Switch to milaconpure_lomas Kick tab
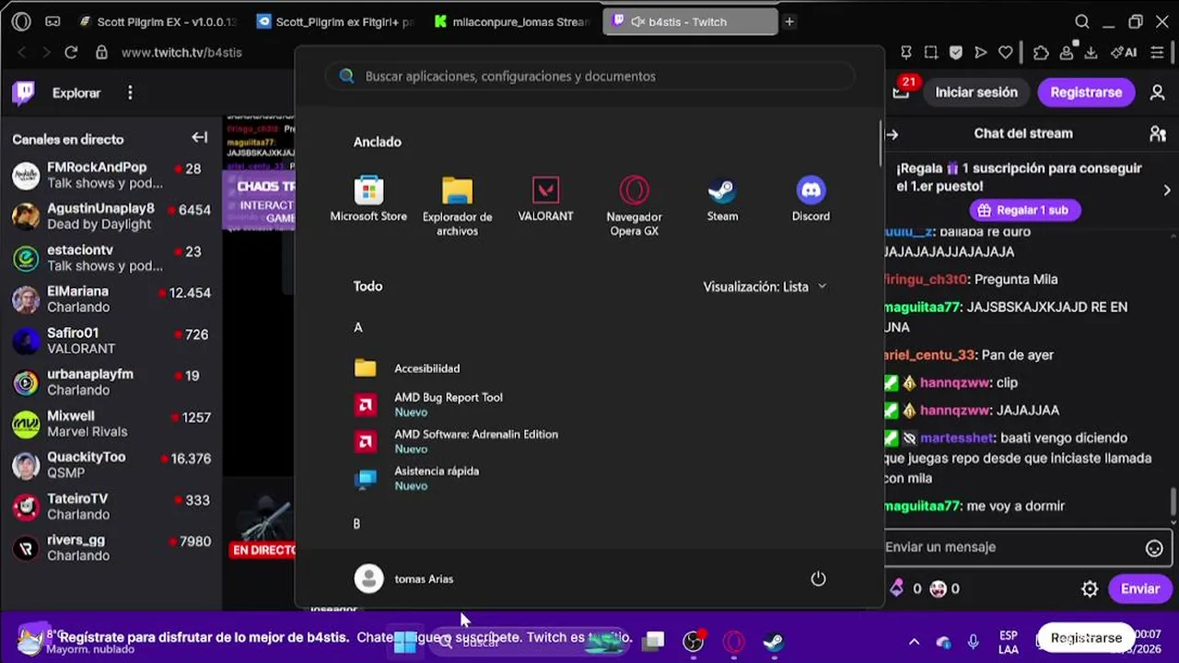The height and width of the screenshot is (663, 1179). 514,21
